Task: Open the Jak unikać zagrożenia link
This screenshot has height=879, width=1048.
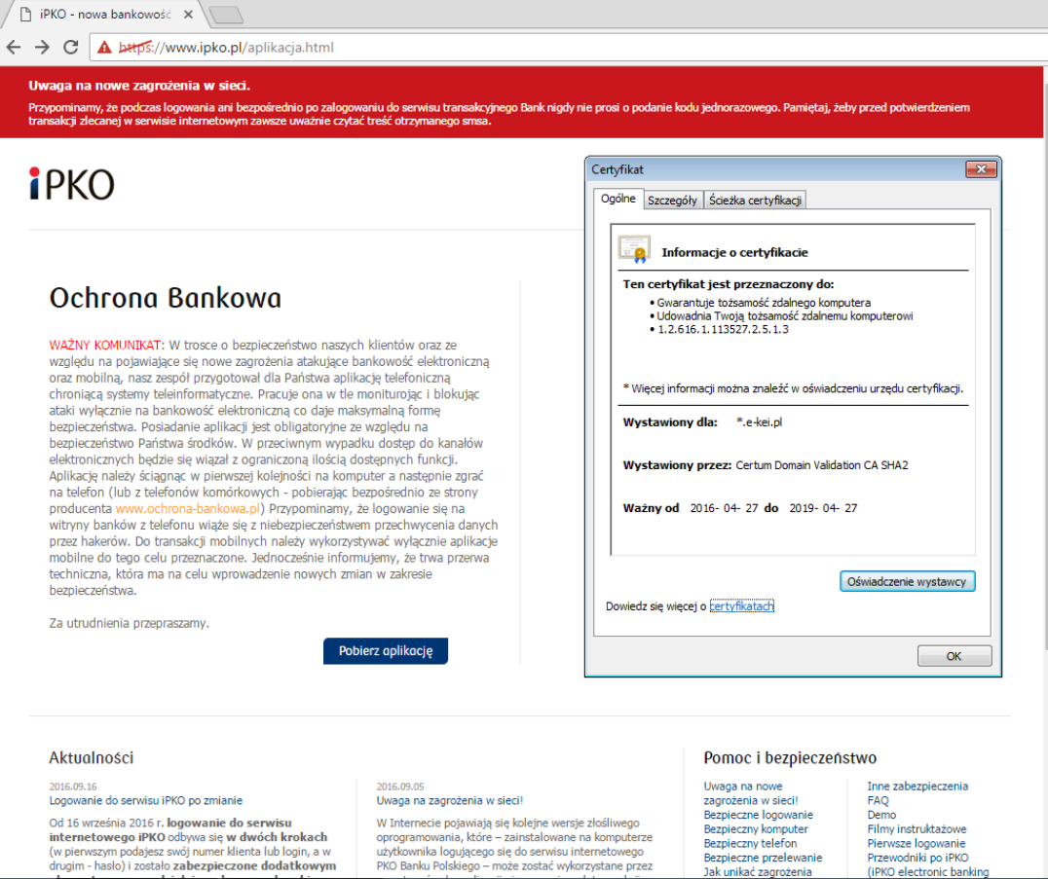Action: (x=758, y=871)
